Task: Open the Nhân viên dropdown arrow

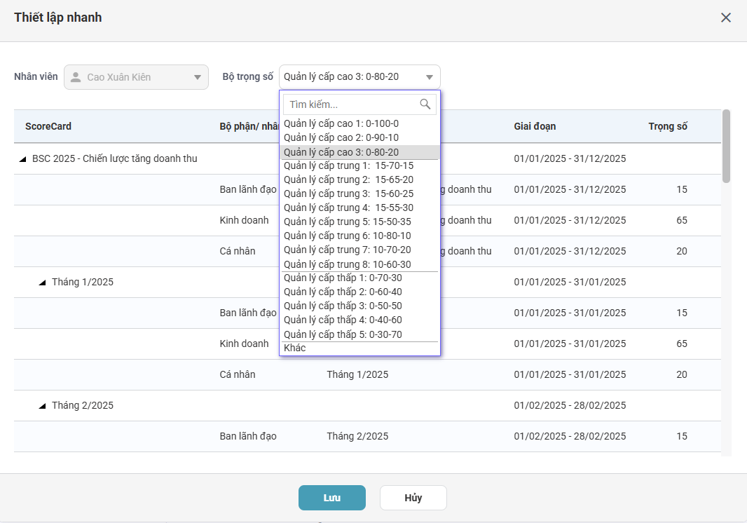Action: (197, 77)
